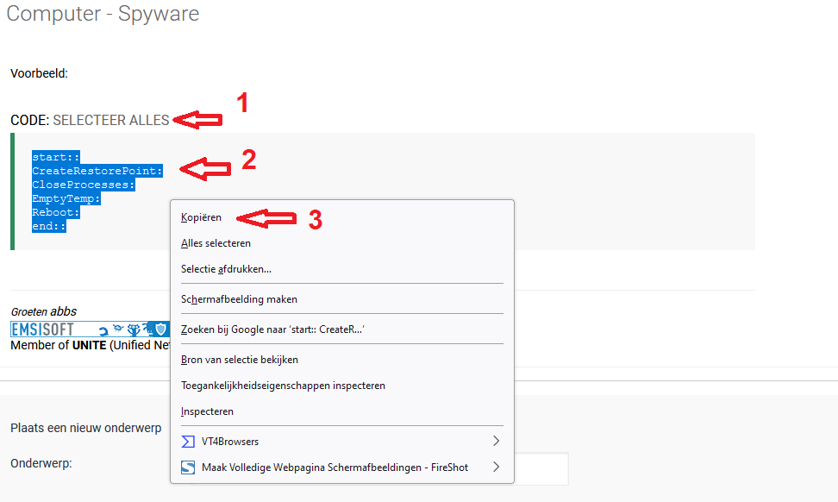The width and height of the screenshot is (838, 502).
Task: Expand the VT4Browsers submenu arrow
Action: coord(496,442)
